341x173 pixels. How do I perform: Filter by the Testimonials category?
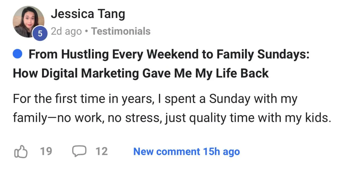(121, 31)
